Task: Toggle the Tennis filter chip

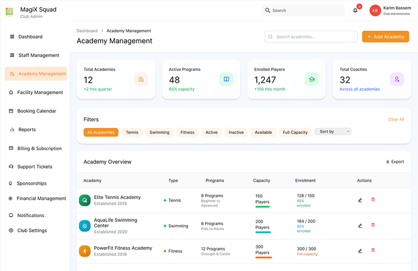Action: 132,133
